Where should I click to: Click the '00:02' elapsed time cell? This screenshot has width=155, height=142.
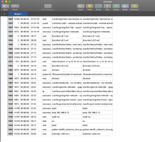(36, 129)
